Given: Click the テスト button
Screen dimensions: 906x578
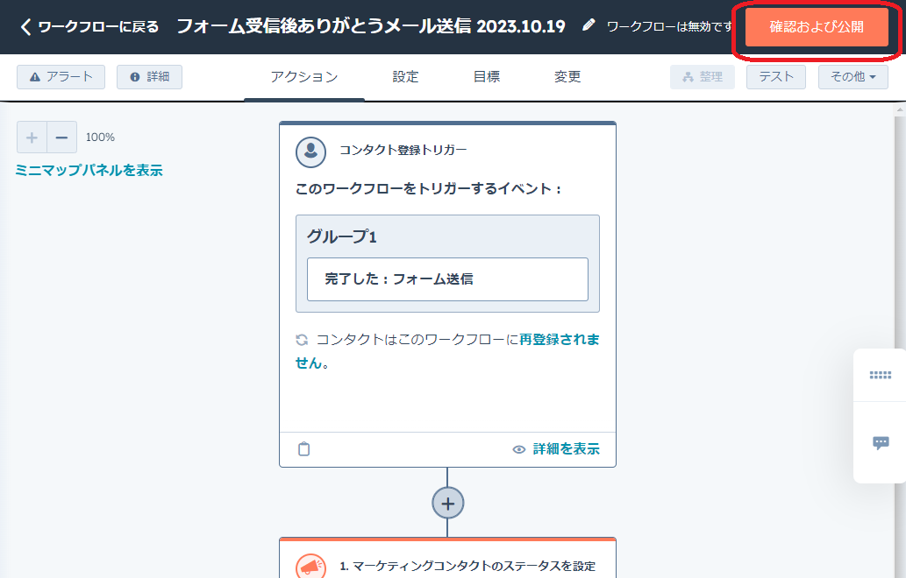Looking at the screenshot, I should tap(776, 77).
